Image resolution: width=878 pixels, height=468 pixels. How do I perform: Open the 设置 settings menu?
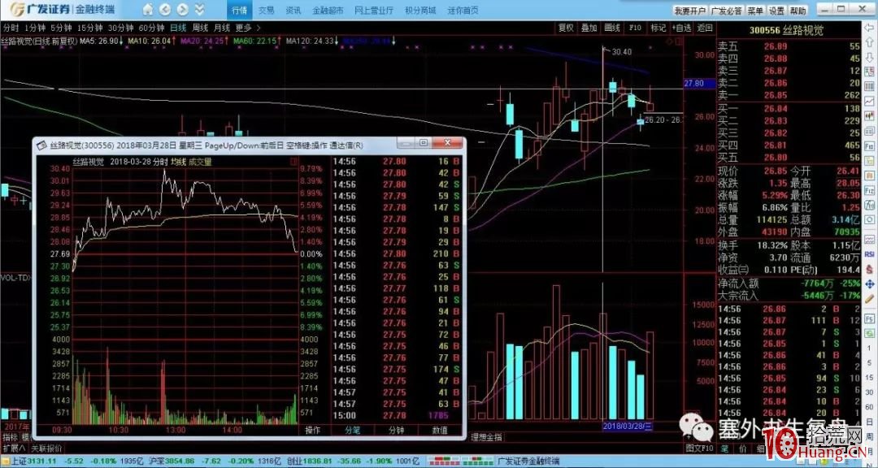[x=776, y=11]
